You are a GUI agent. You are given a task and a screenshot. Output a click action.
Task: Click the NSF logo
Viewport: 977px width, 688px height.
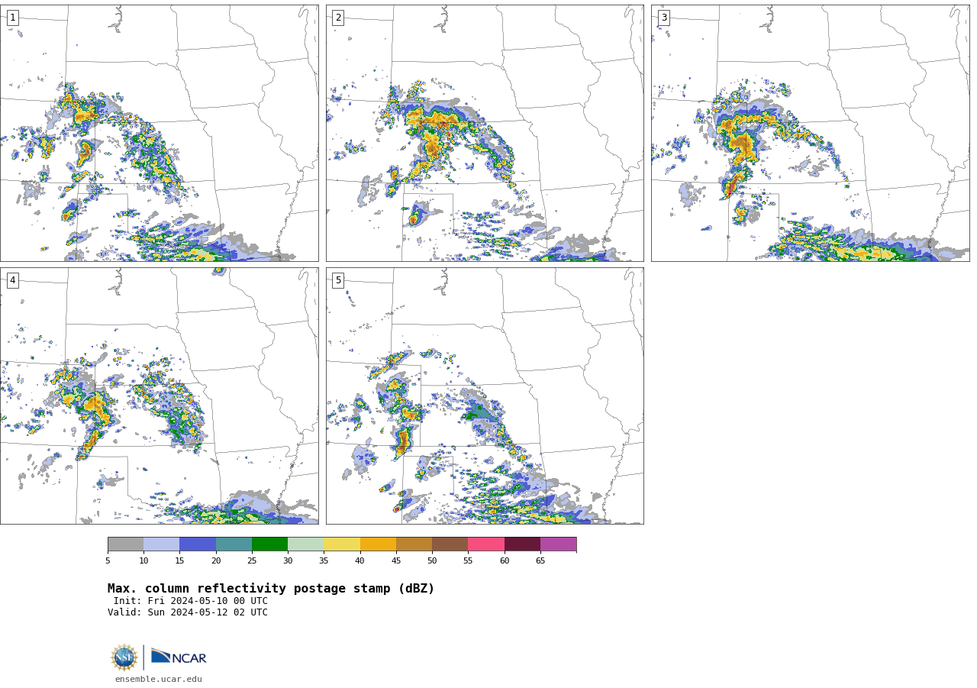point(124,657)
